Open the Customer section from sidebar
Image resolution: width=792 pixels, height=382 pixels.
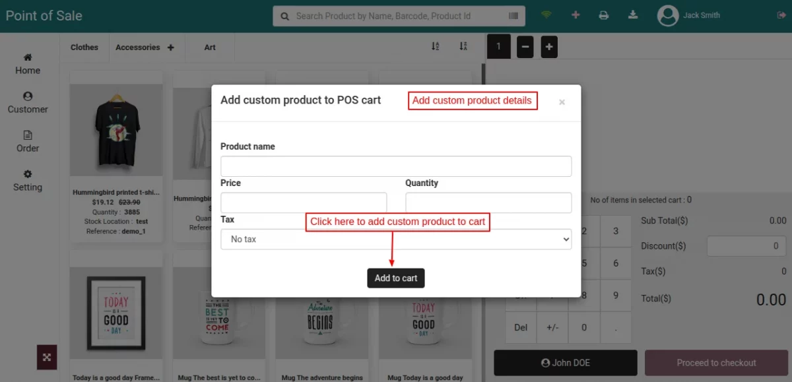[x=28, y=102]
